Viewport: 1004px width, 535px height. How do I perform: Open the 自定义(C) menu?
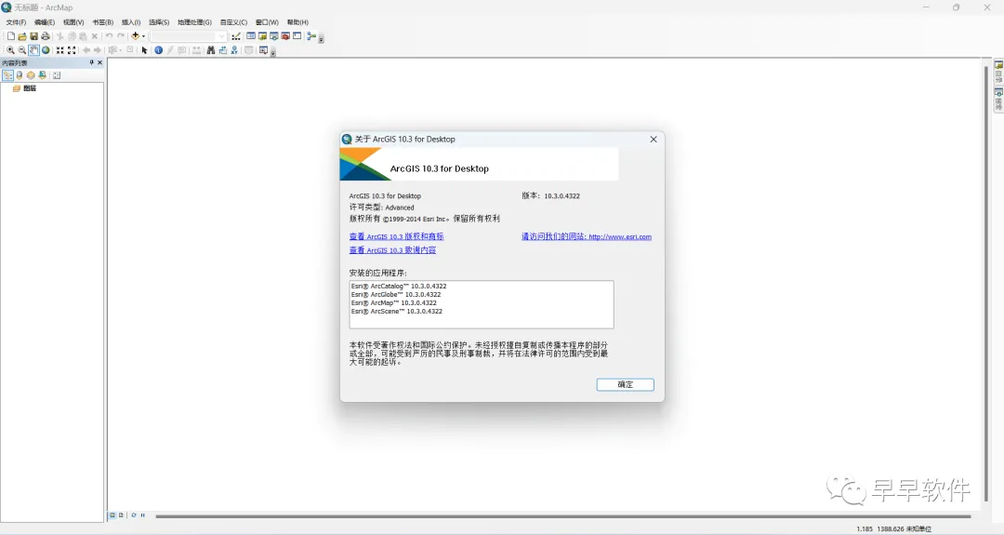[x=233, y=22]
